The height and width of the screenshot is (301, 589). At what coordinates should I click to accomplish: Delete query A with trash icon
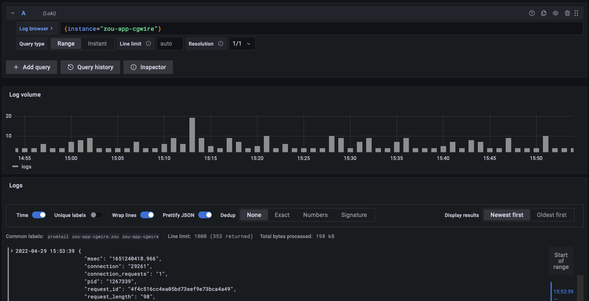click(567, 13)
